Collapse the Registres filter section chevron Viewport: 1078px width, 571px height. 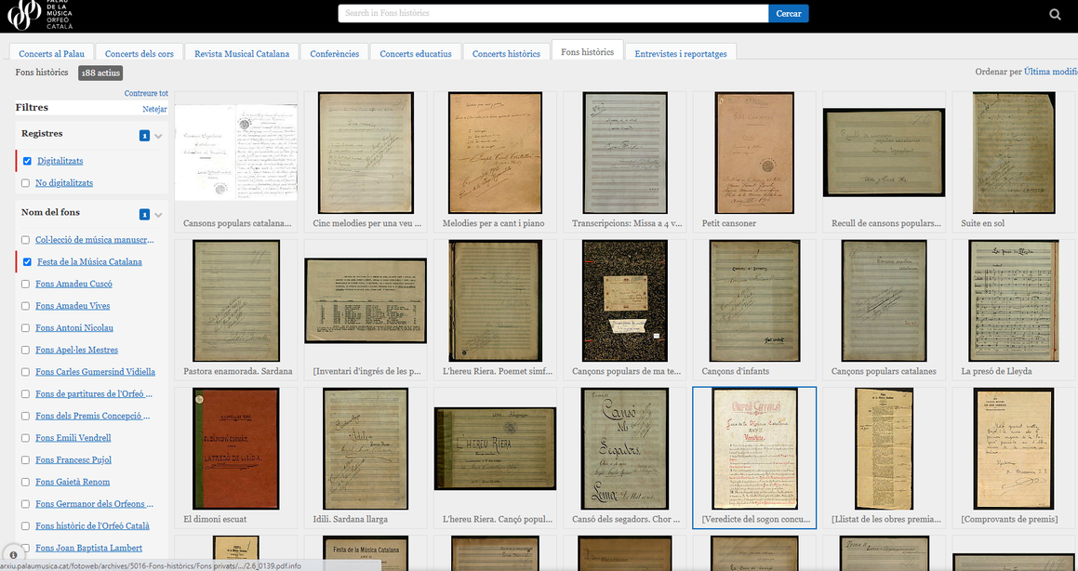coord(159,136)
